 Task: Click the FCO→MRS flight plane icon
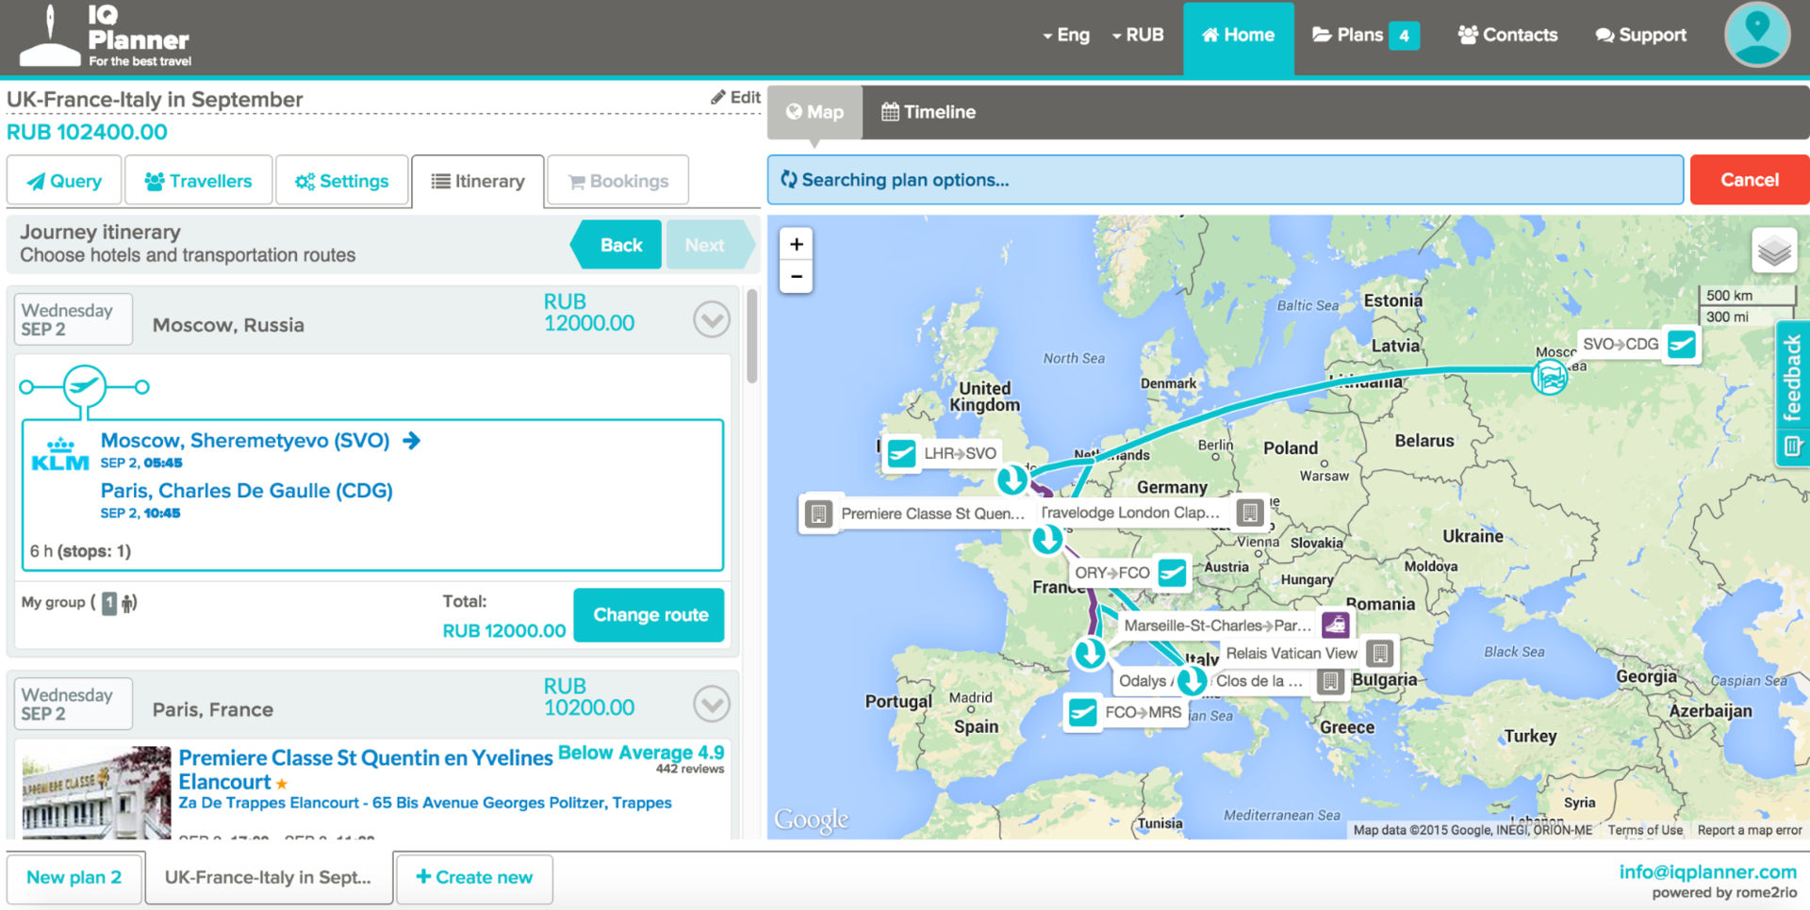tap(1083, 712)
